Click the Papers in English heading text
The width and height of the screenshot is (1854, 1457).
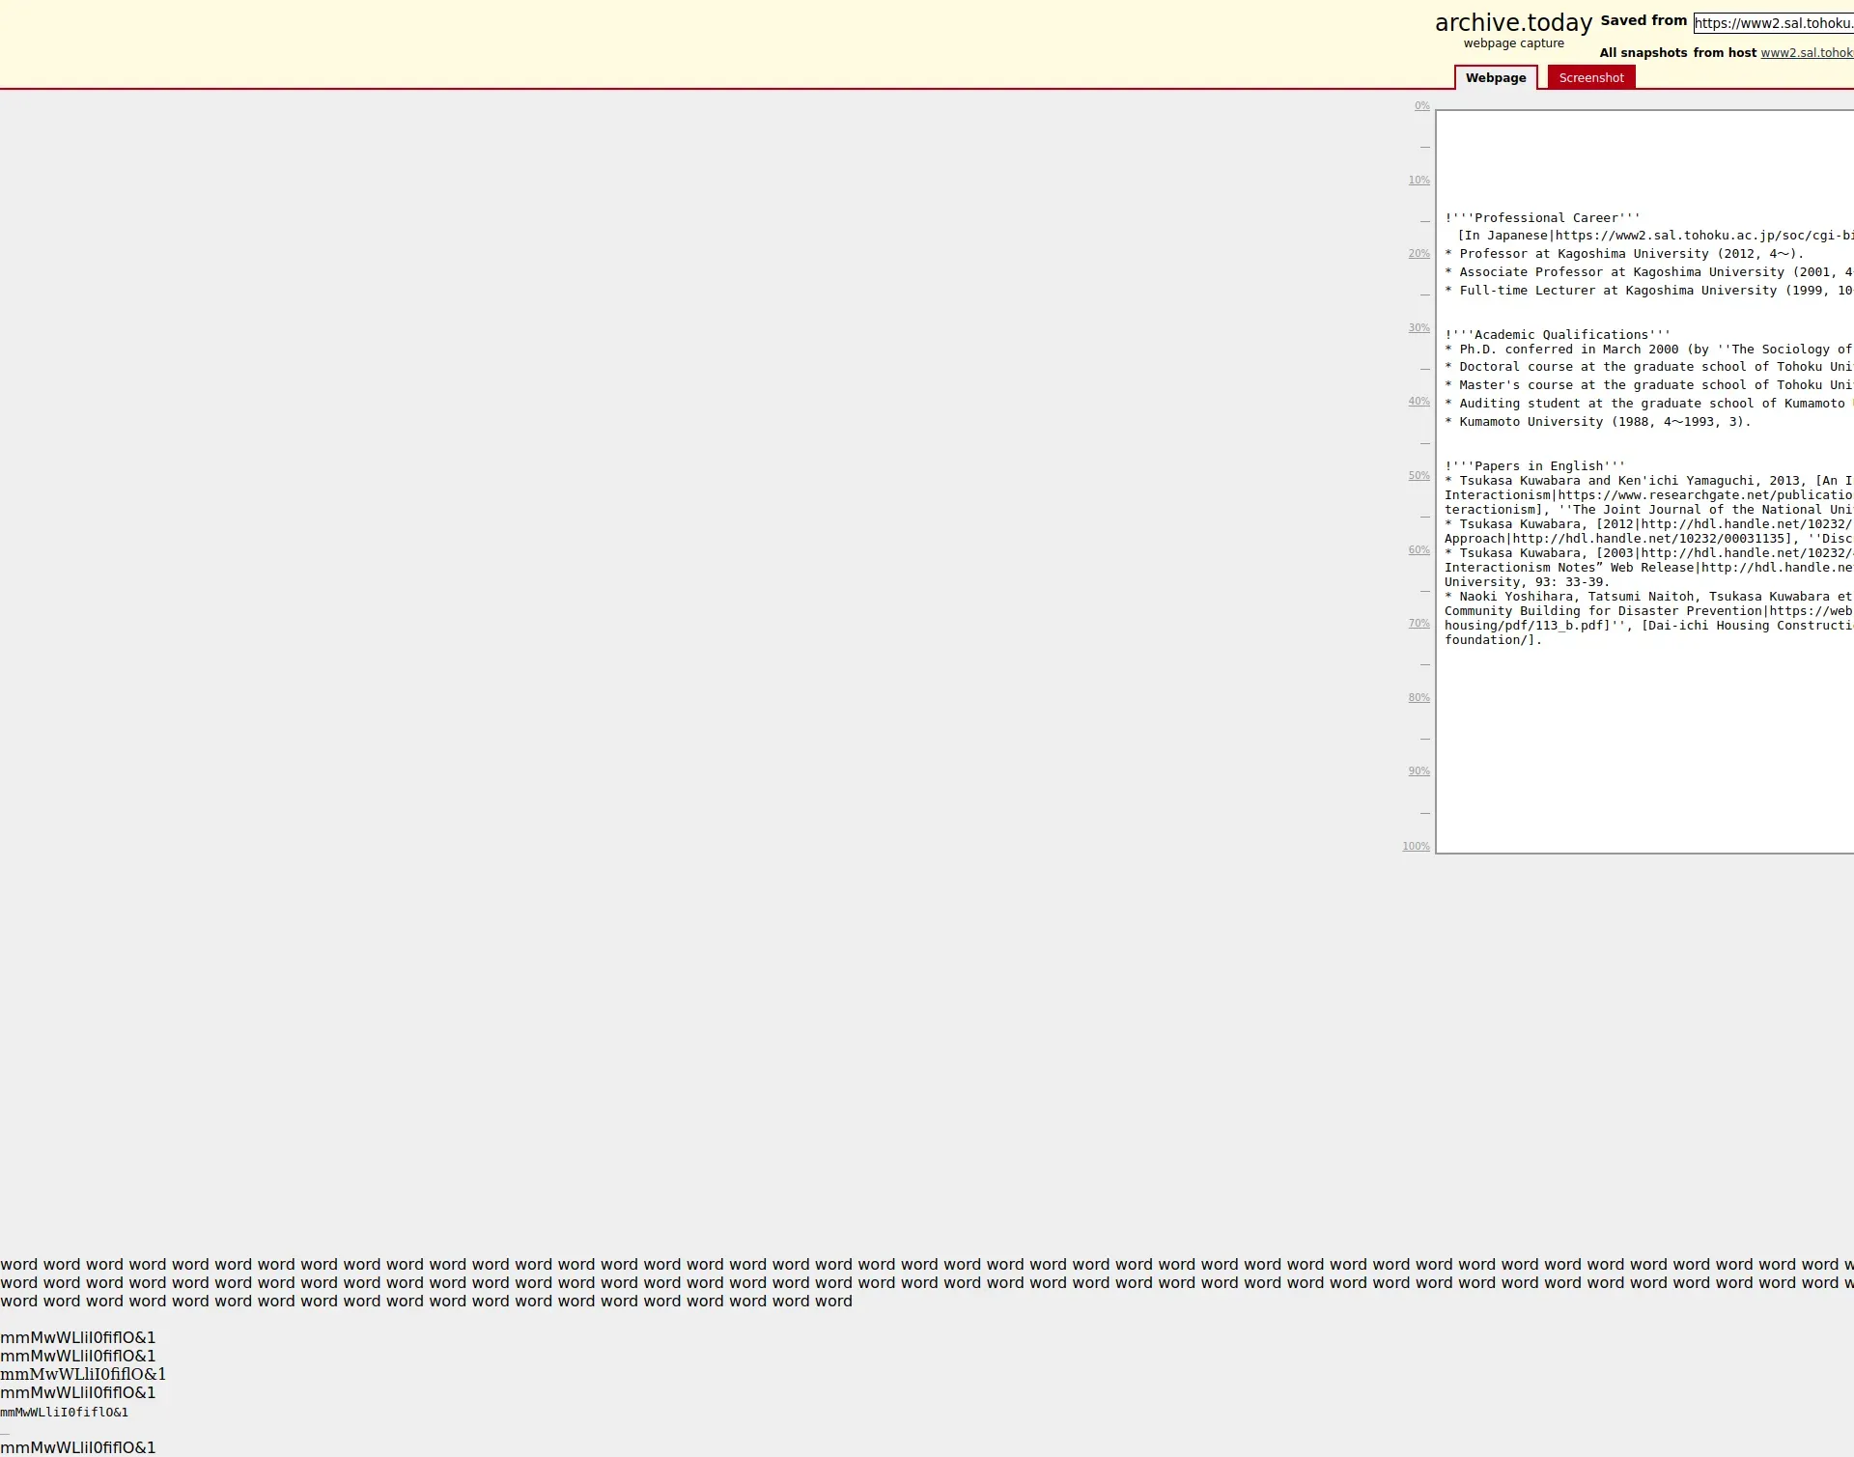[1534, 466]
